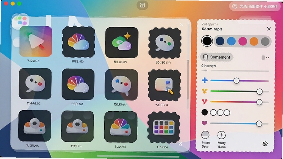Select the pink color swatch
This screenshot has width=283, height=159.
click(243, 41)
